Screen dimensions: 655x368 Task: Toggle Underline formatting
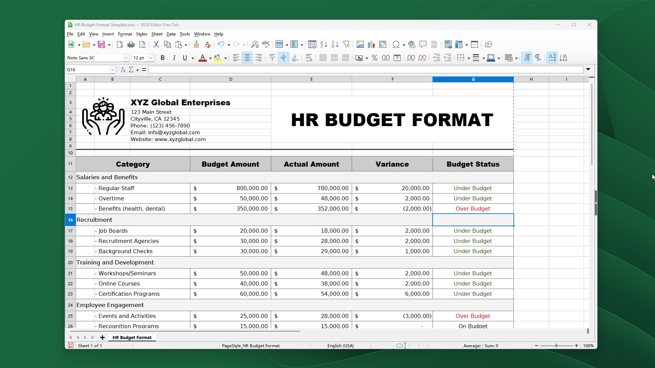[185, 58]
